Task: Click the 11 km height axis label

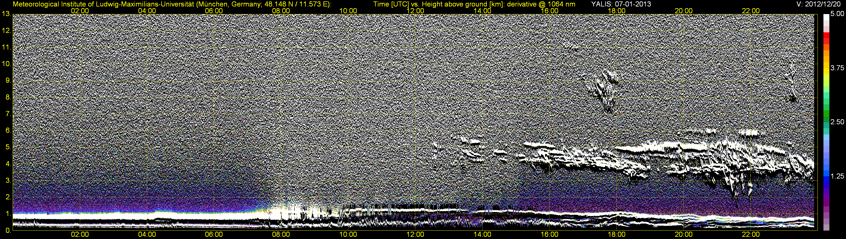Action: (6, 48)
